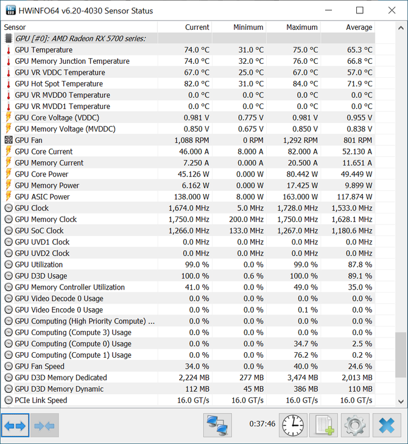Image resolution: width=408 pixels, height=444 pixels.
Task: Click the Average column header
Action: [348, 27]
